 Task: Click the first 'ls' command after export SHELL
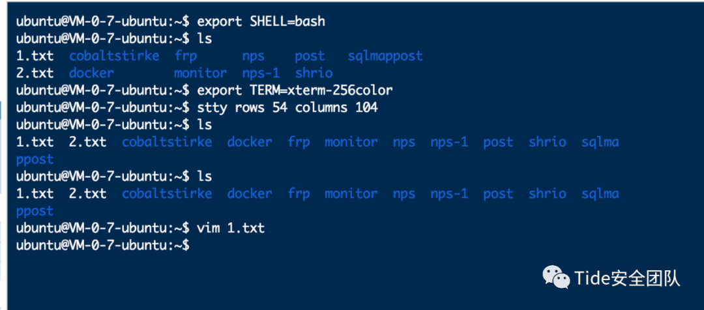[204, 38]
